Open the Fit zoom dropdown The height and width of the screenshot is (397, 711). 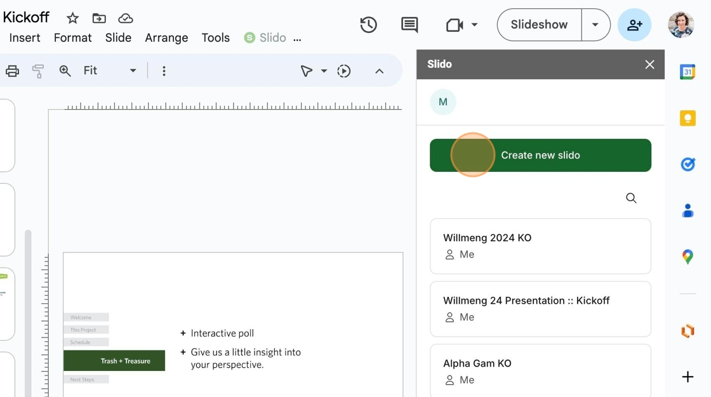[110, 70]
